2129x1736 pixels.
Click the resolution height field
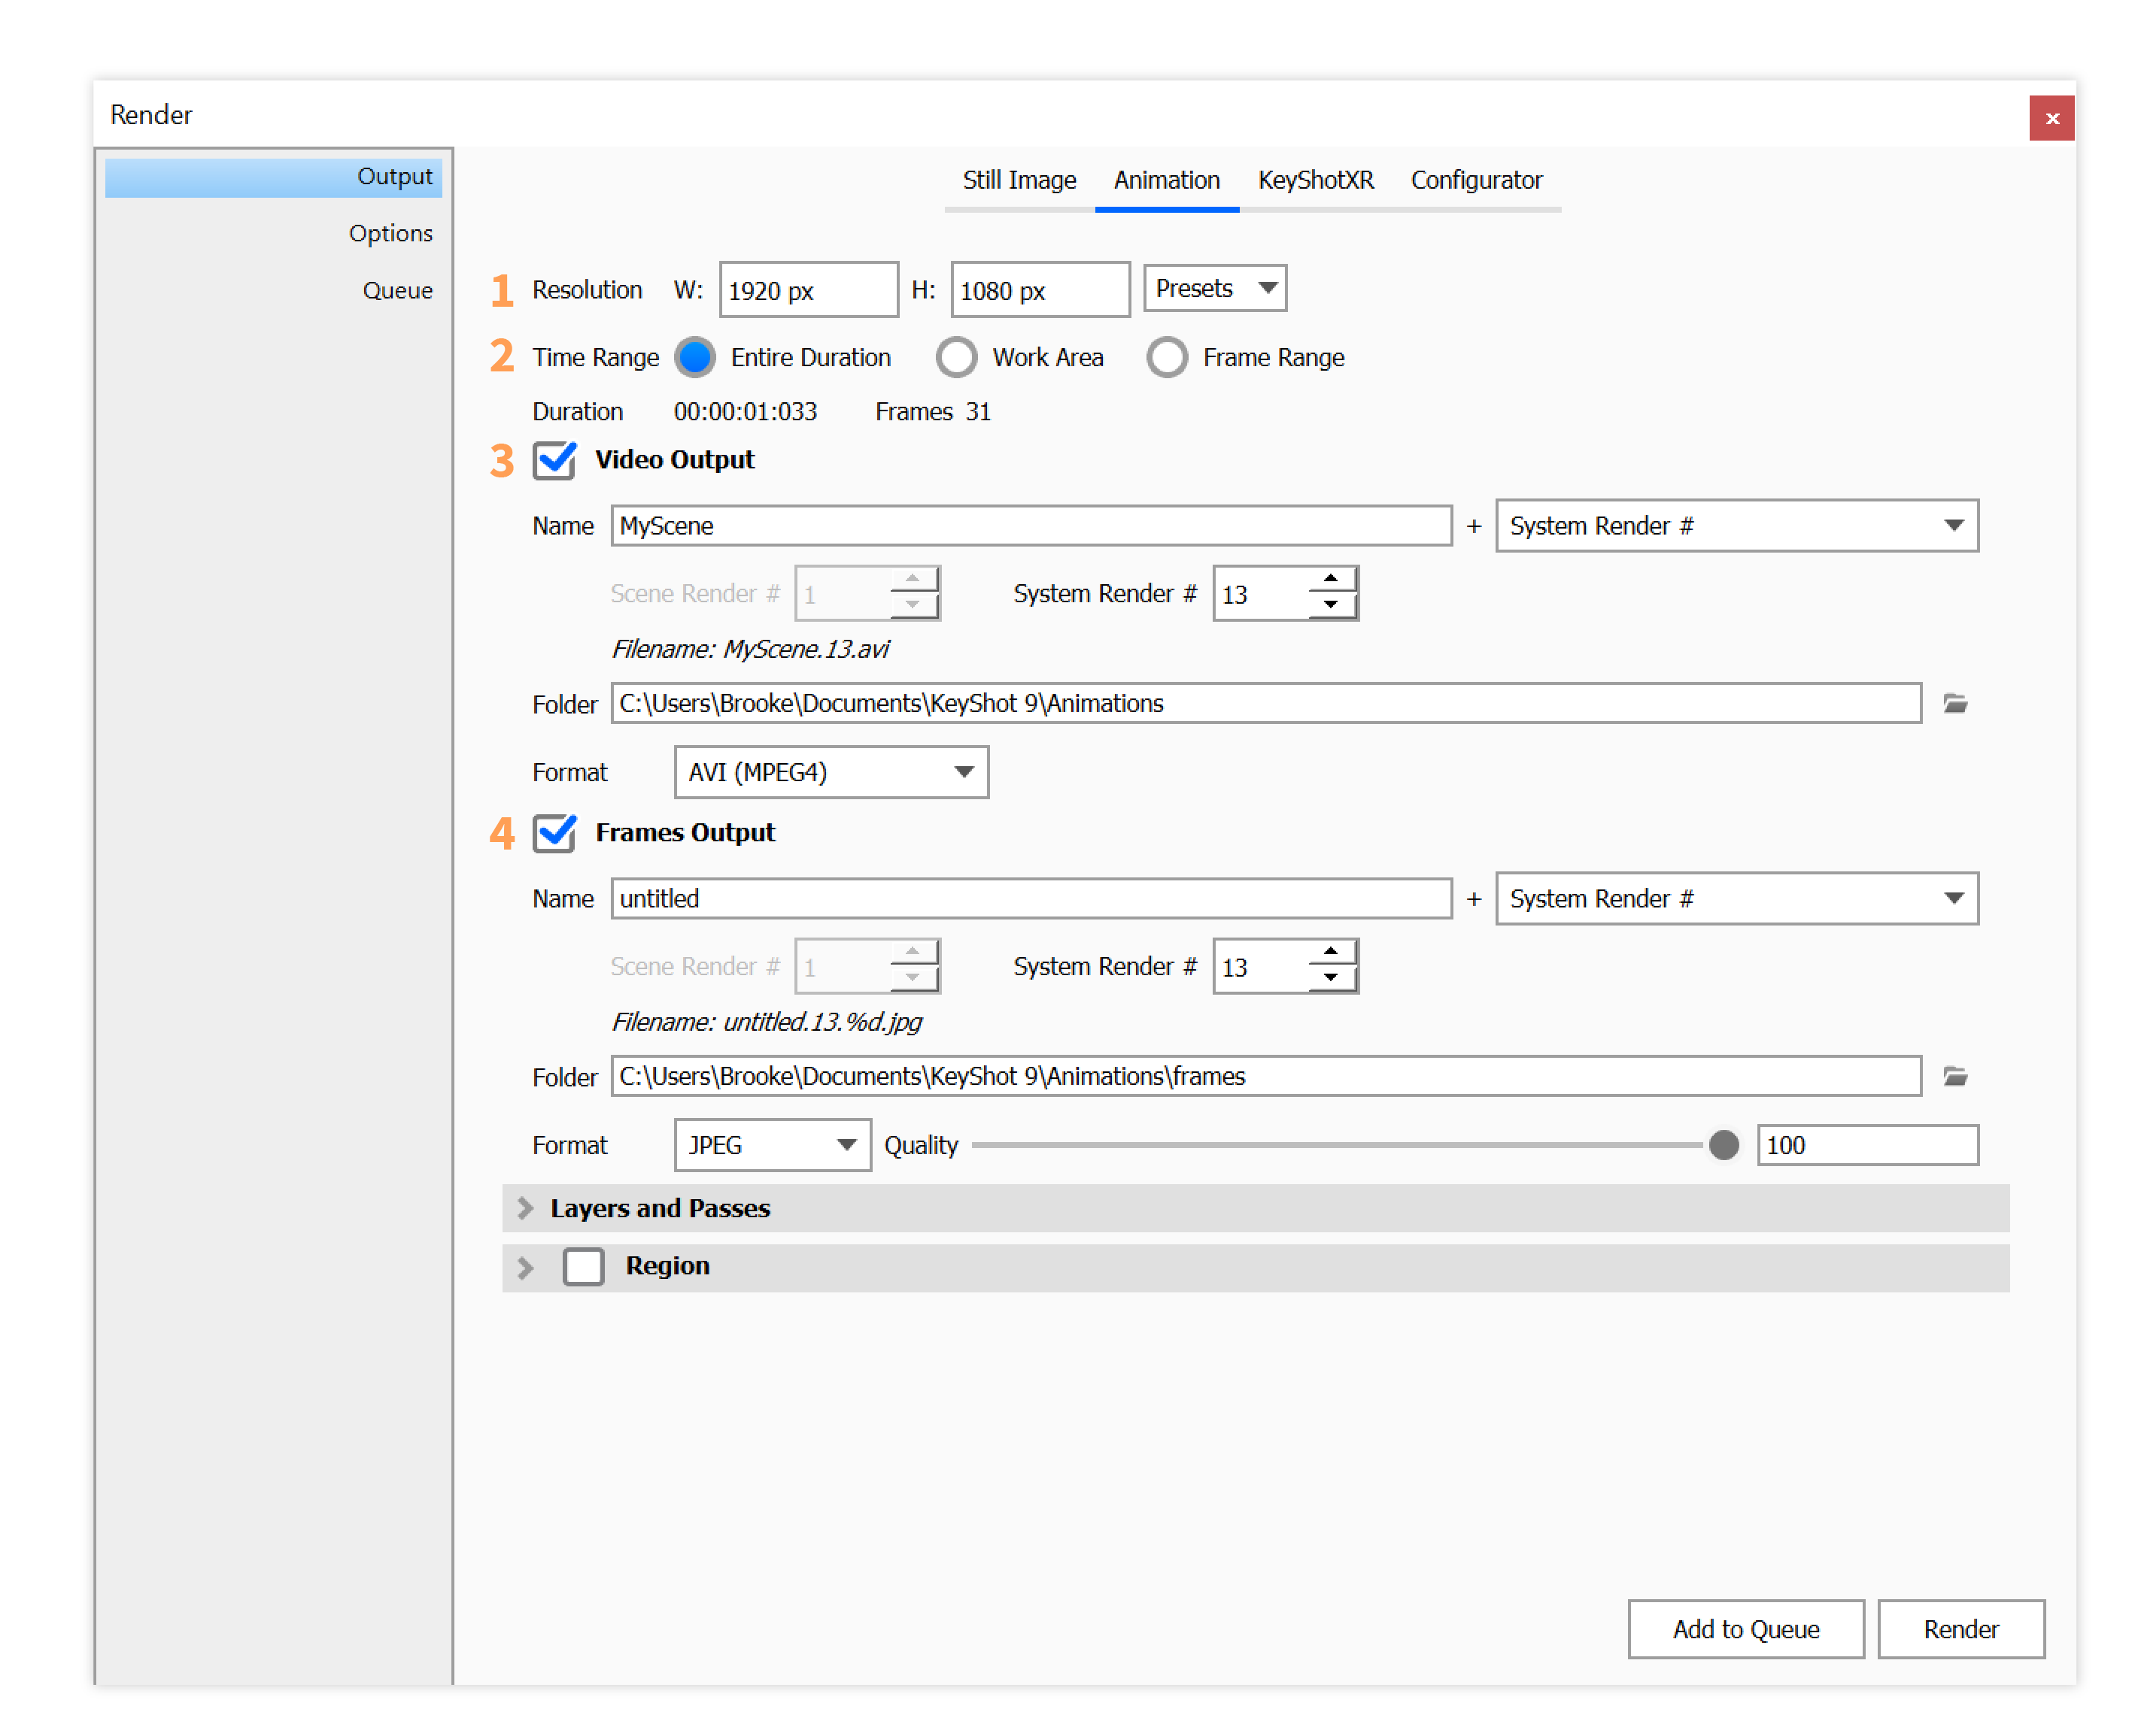[1040, 291]
